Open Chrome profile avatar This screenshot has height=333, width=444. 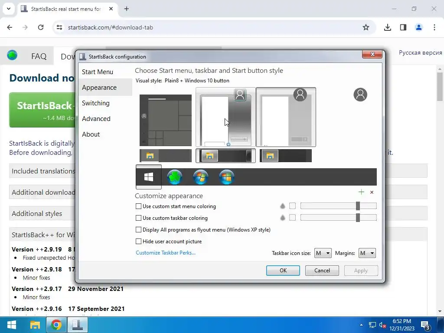[x=418, y=27]
